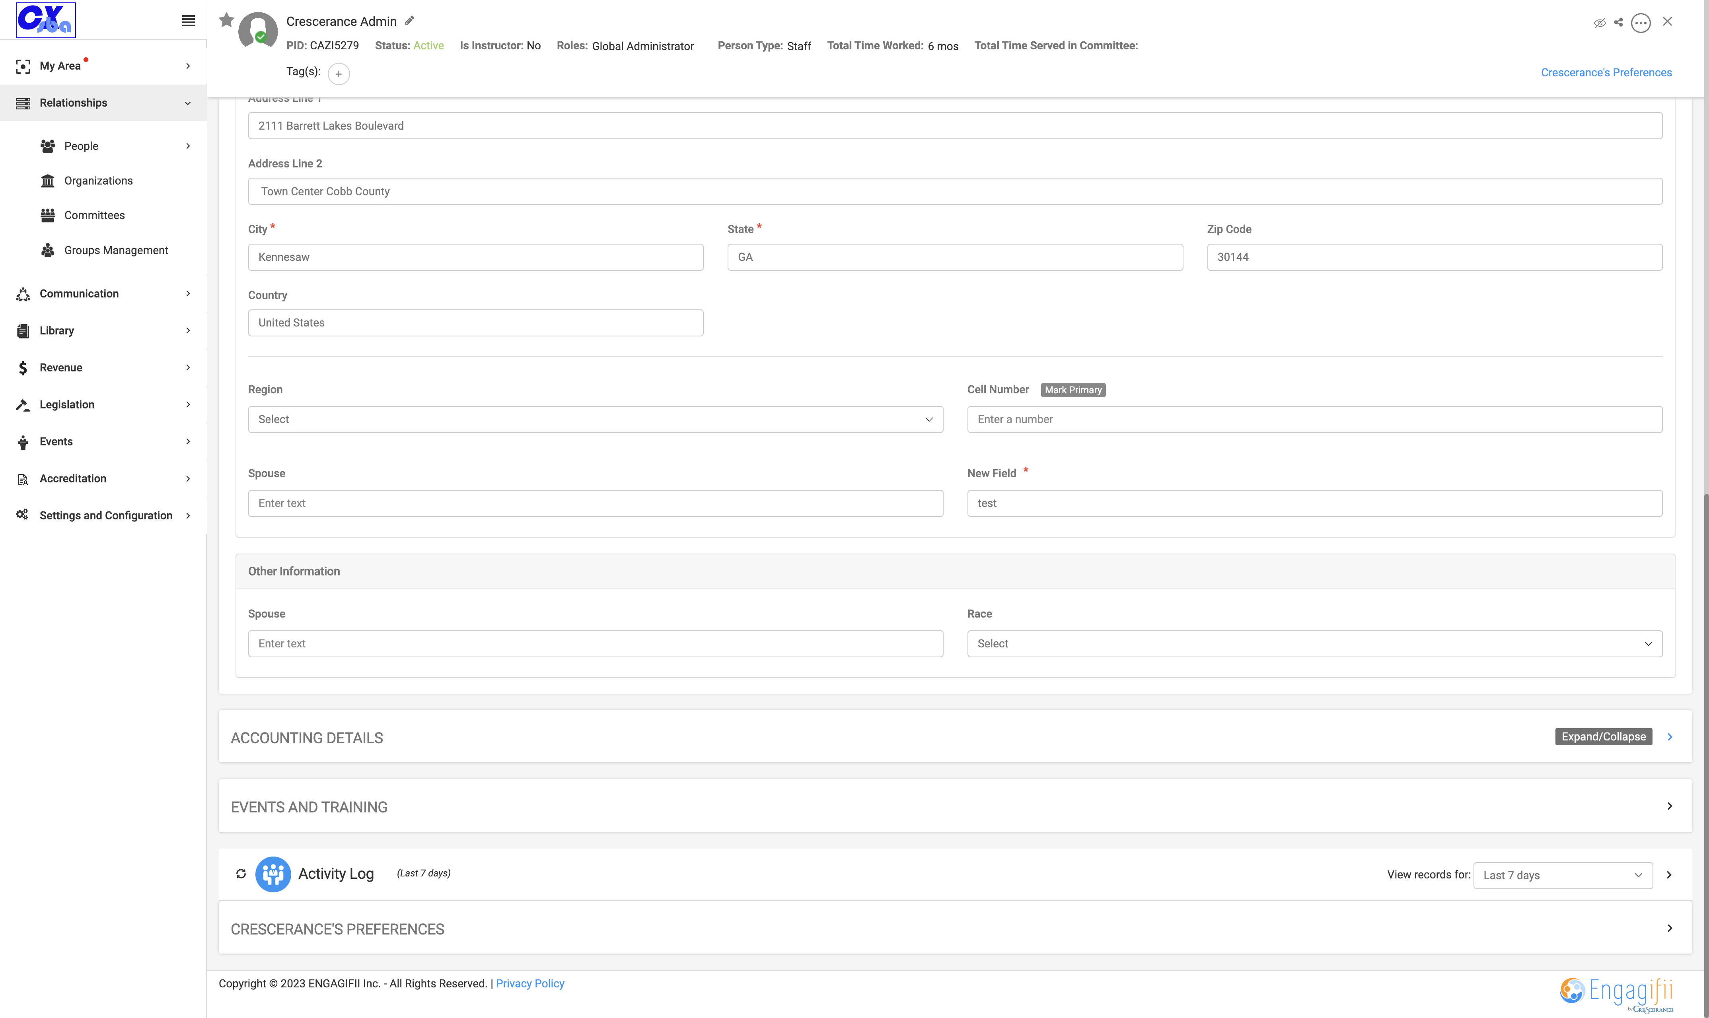Viewport: 1709px width, 1018px height.
Task: Add a tag with plus icon
Action: pos(339,74)
